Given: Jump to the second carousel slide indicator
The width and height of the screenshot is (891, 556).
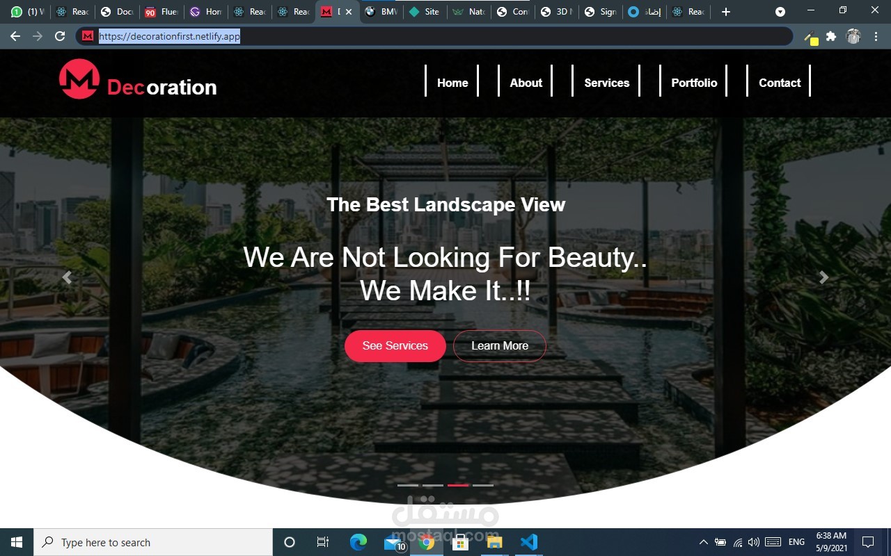Looking at the screenshot, I should (x=433, y=485).
